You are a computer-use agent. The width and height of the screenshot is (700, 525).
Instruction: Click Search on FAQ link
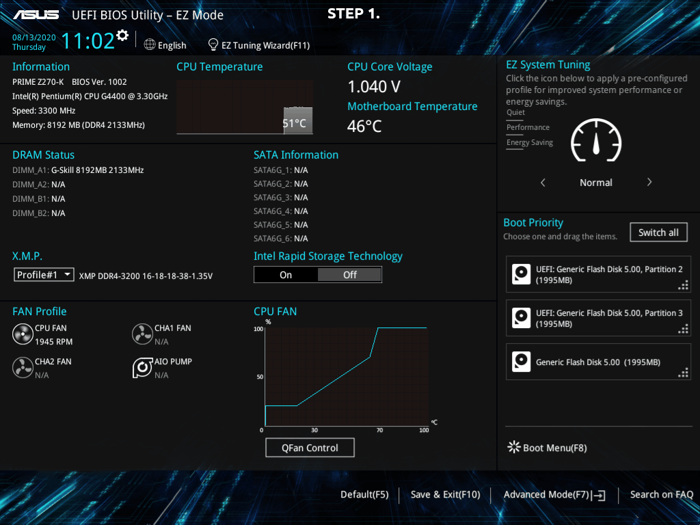(661, 495)
